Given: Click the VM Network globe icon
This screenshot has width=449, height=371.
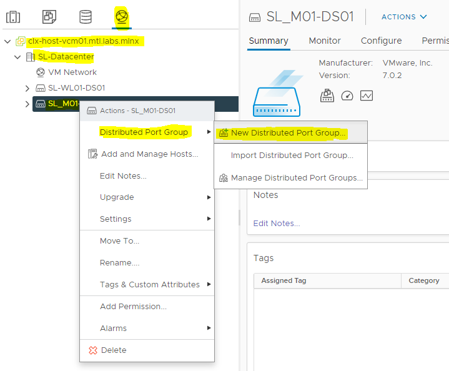Looking at the screenshot, I should click(41, 72).
